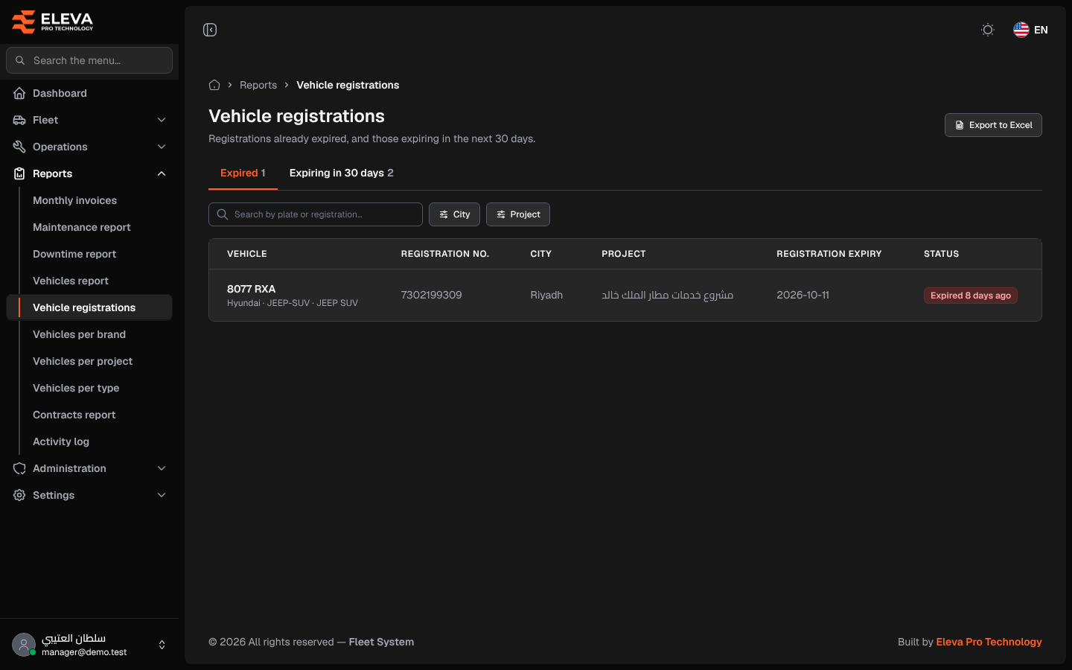Click the search magnifier in the menu box

(x=20, y=60)
